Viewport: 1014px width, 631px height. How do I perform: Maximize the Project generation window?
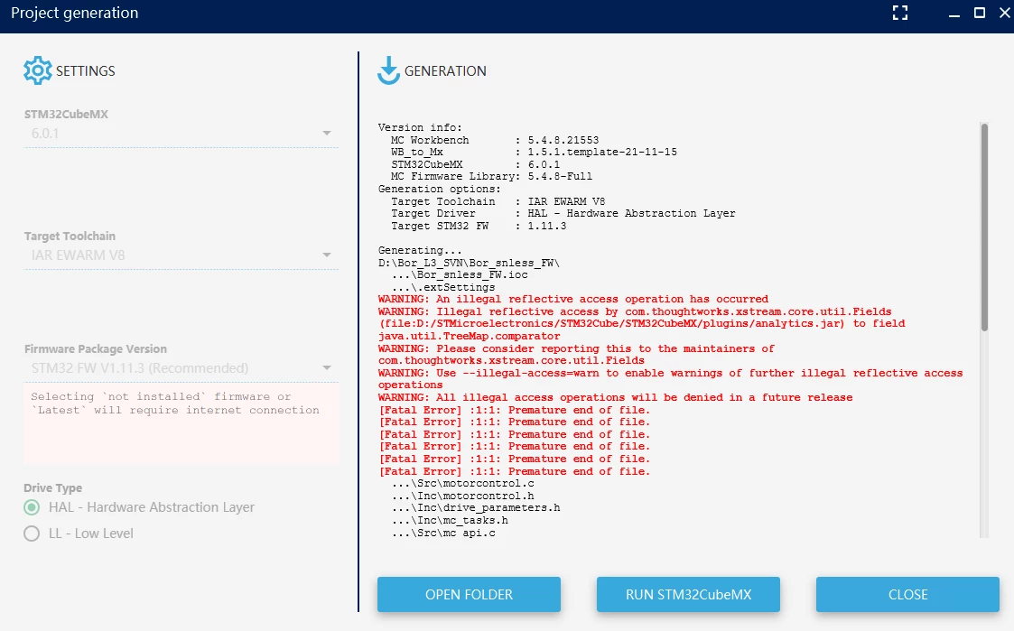[x=980, y=13]
